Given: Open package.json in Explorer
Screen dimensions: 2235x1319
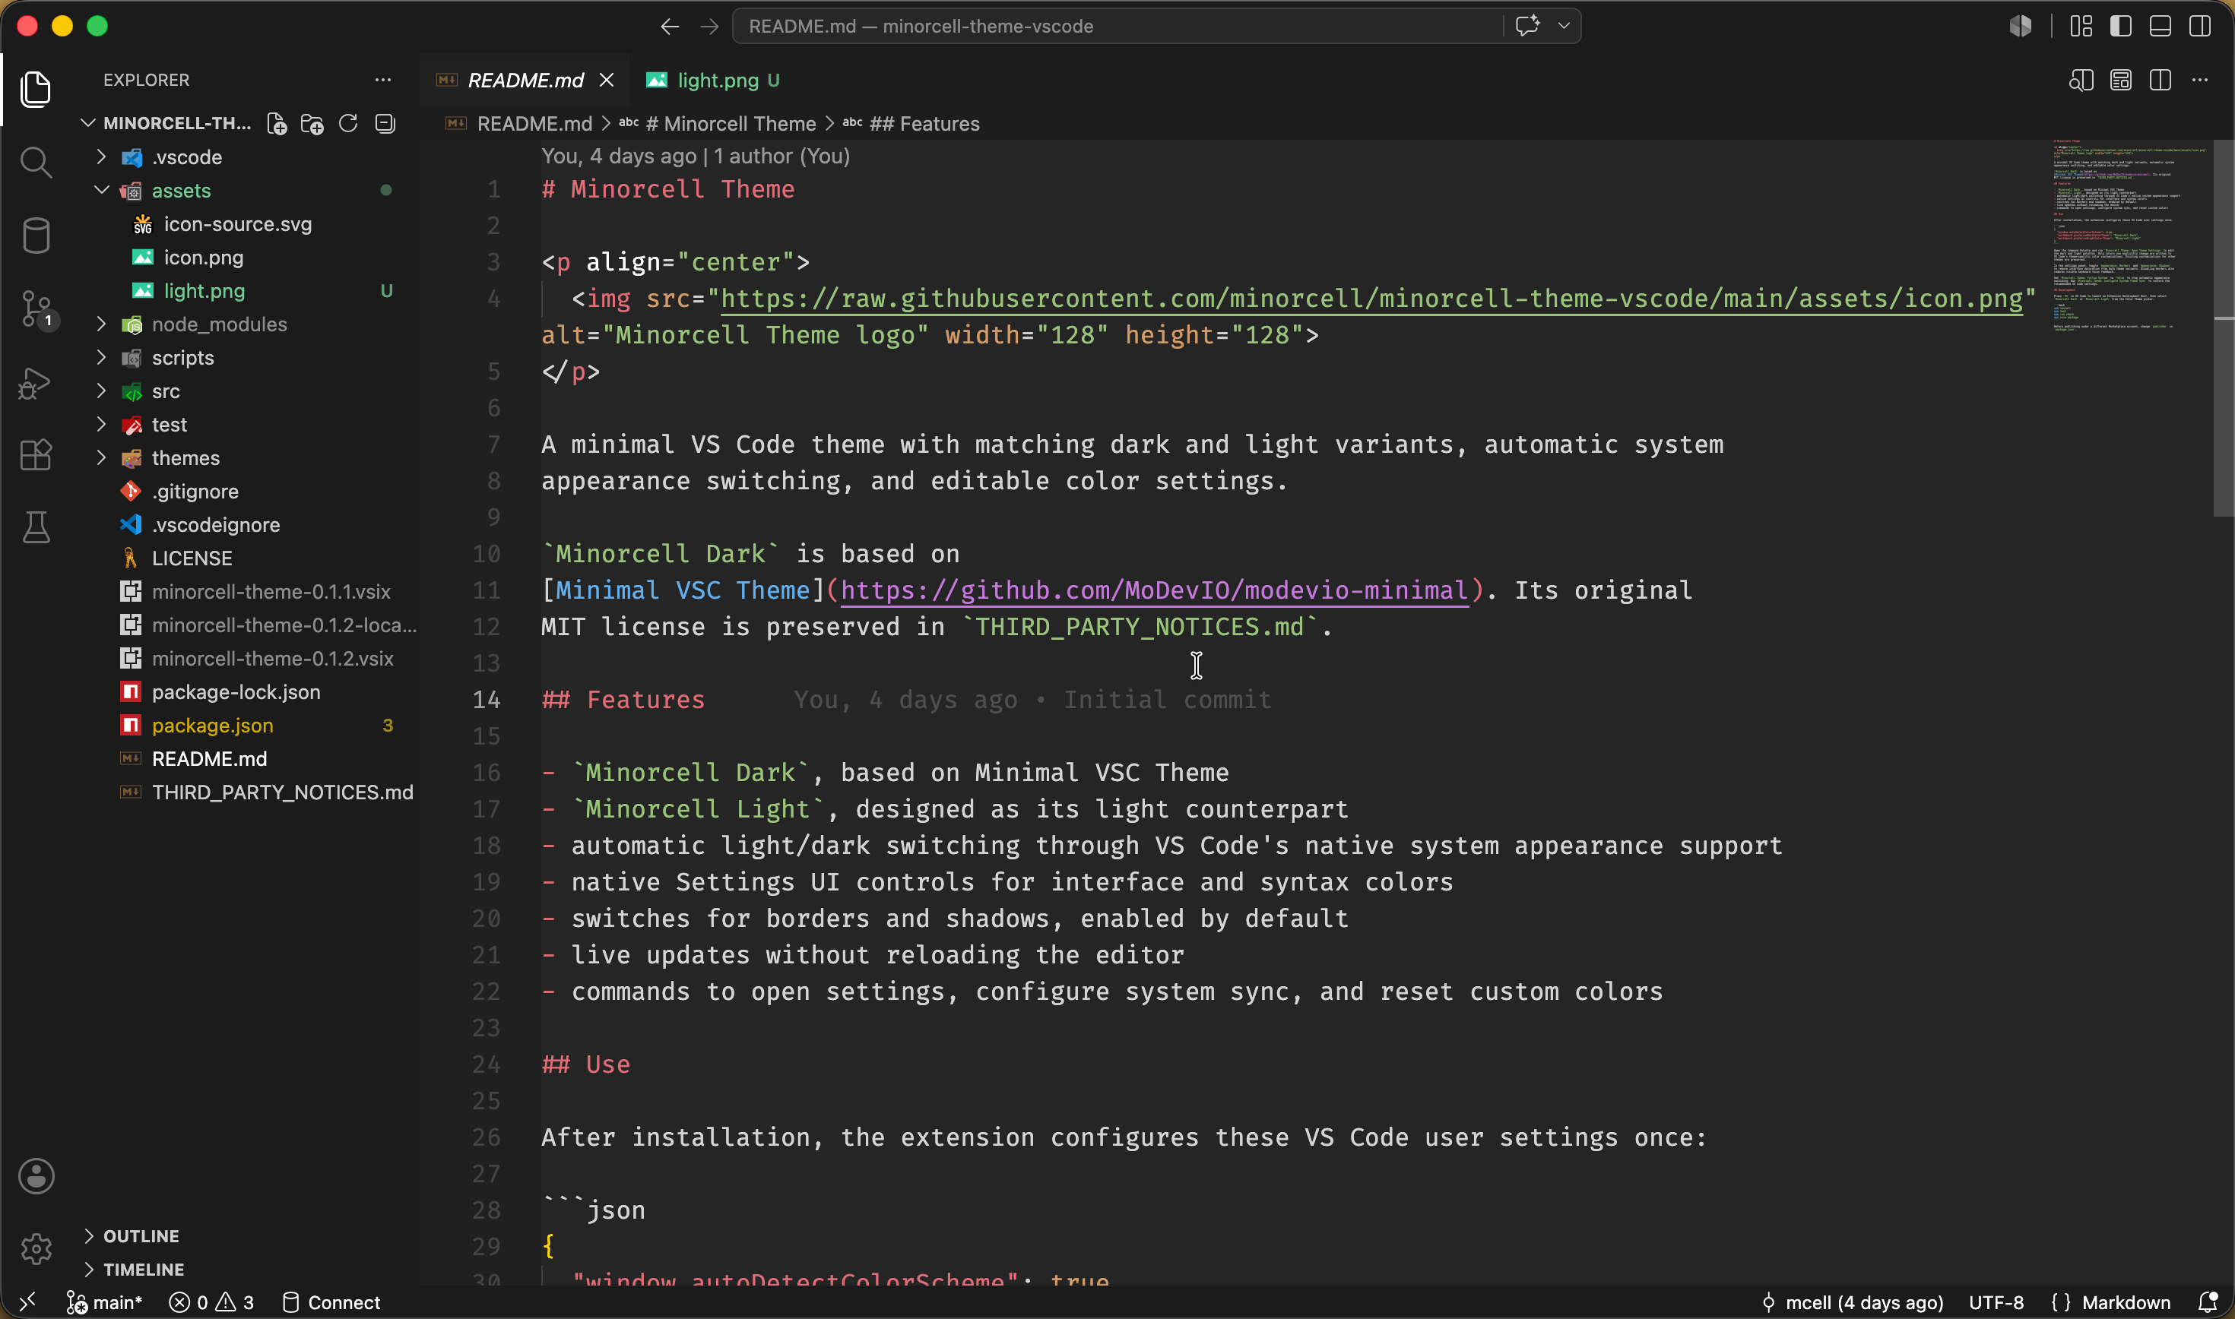Looking at the screenshot, I should click(x=212, y=726).
